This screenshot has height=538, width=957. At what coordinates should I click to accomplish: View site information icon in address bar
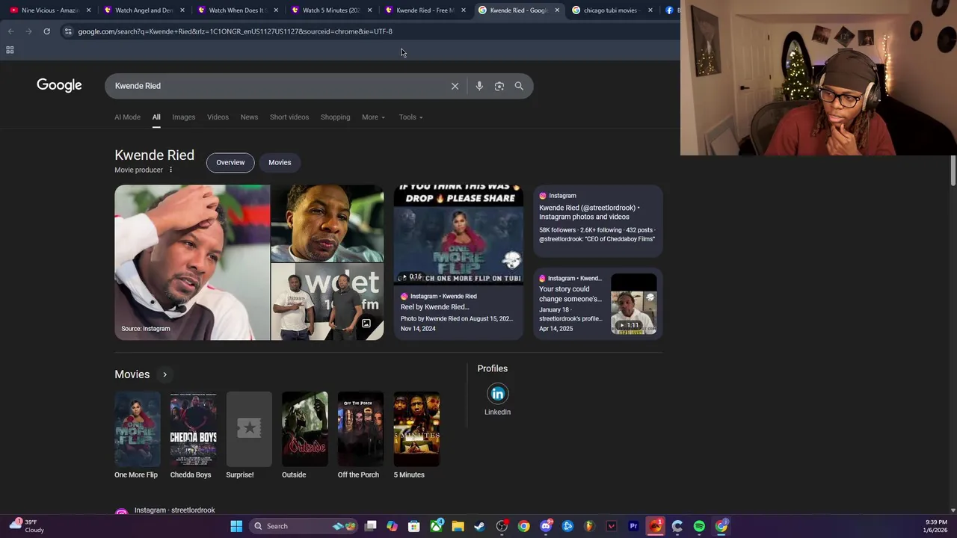tap(68, 31)
